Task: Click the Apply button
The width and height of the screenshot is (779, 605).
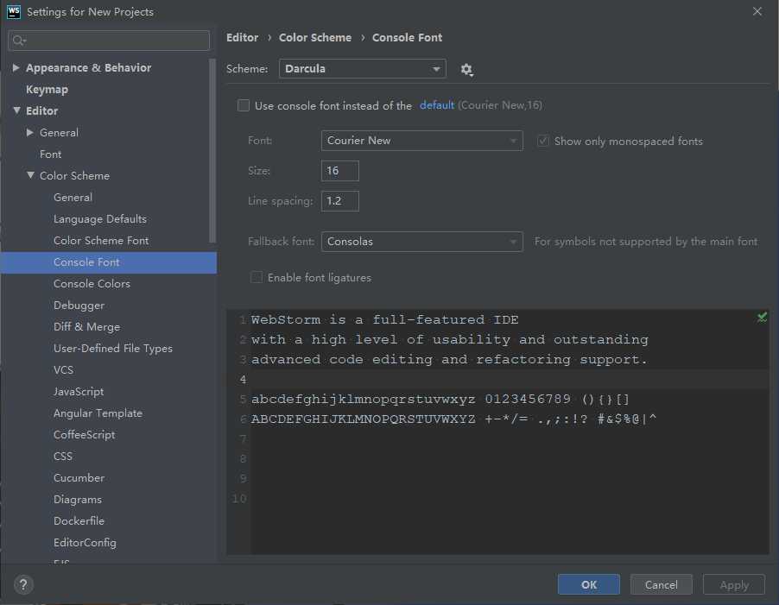Action: [734, 584]
